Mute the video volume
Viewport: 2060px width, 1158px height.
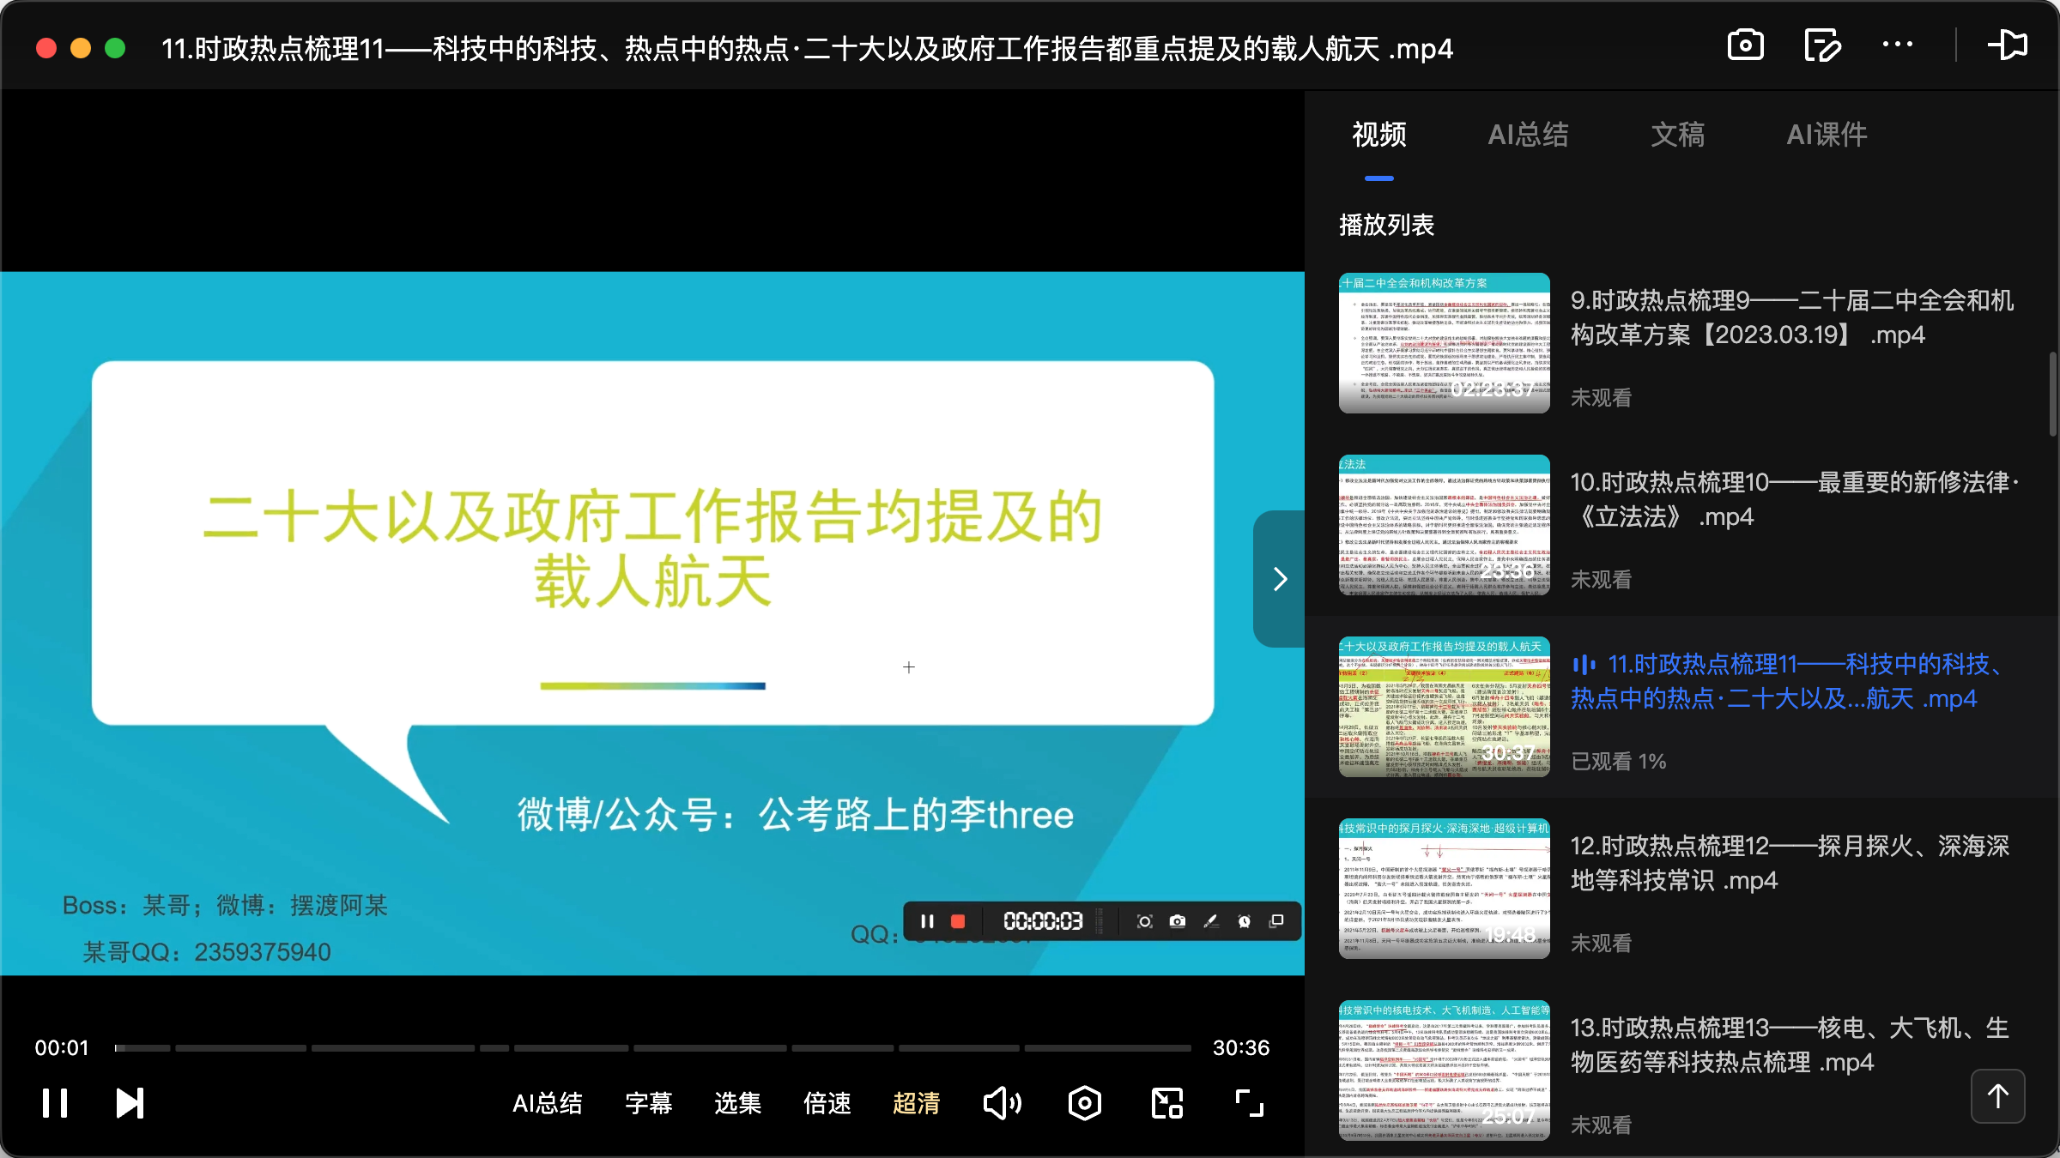coord(1002,1103)
